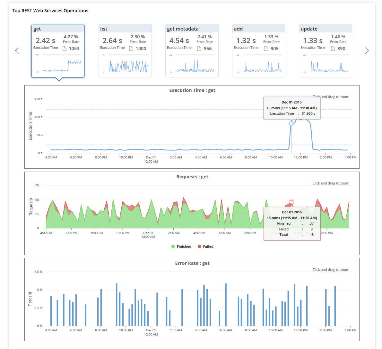The width and height of the screenshot is (382, 349).
Task: Click 2.42 s execution time value
Action: point(45,40)
